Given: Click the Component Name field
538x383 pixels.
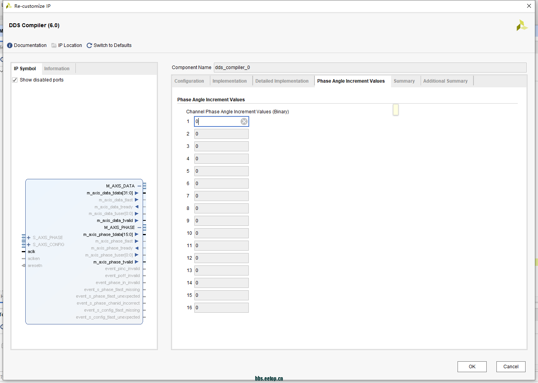Looking at the screenshot, I should (370, 68).
